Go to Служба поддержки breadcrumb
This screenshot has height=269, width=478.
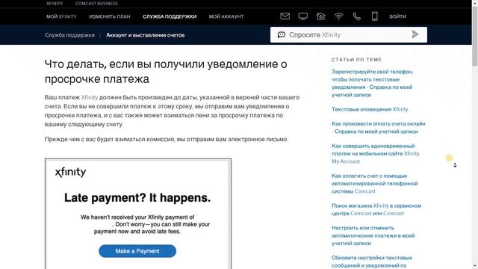pos(69,35)
